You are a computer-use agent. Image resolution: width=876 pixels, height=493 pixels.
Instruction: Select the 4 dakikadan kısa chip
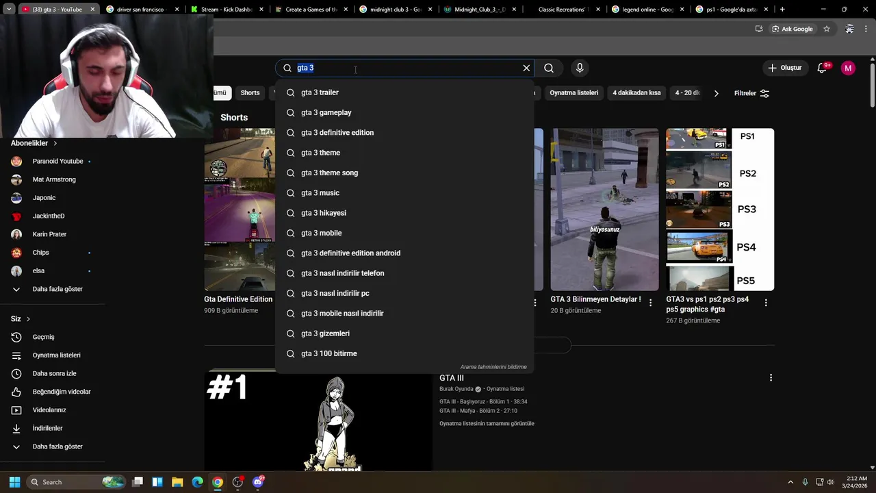click(x=636, y=92)
